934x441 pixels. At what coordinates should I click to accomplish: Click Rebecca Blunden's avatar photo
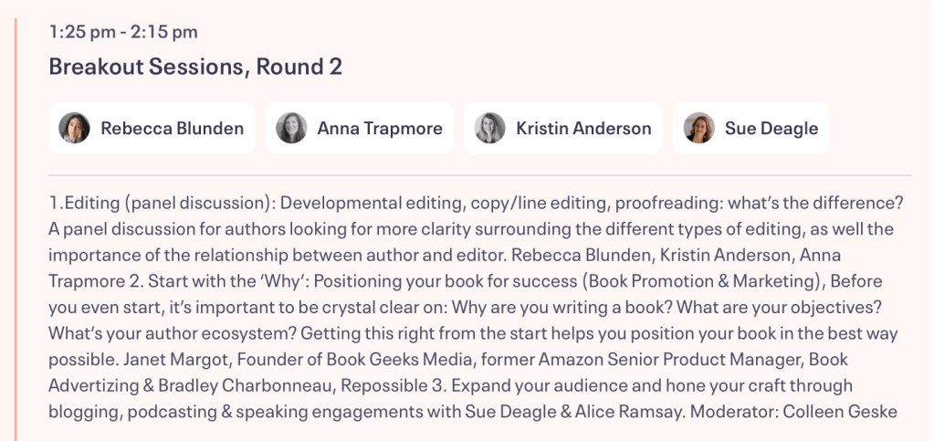(x=75, y=128)
